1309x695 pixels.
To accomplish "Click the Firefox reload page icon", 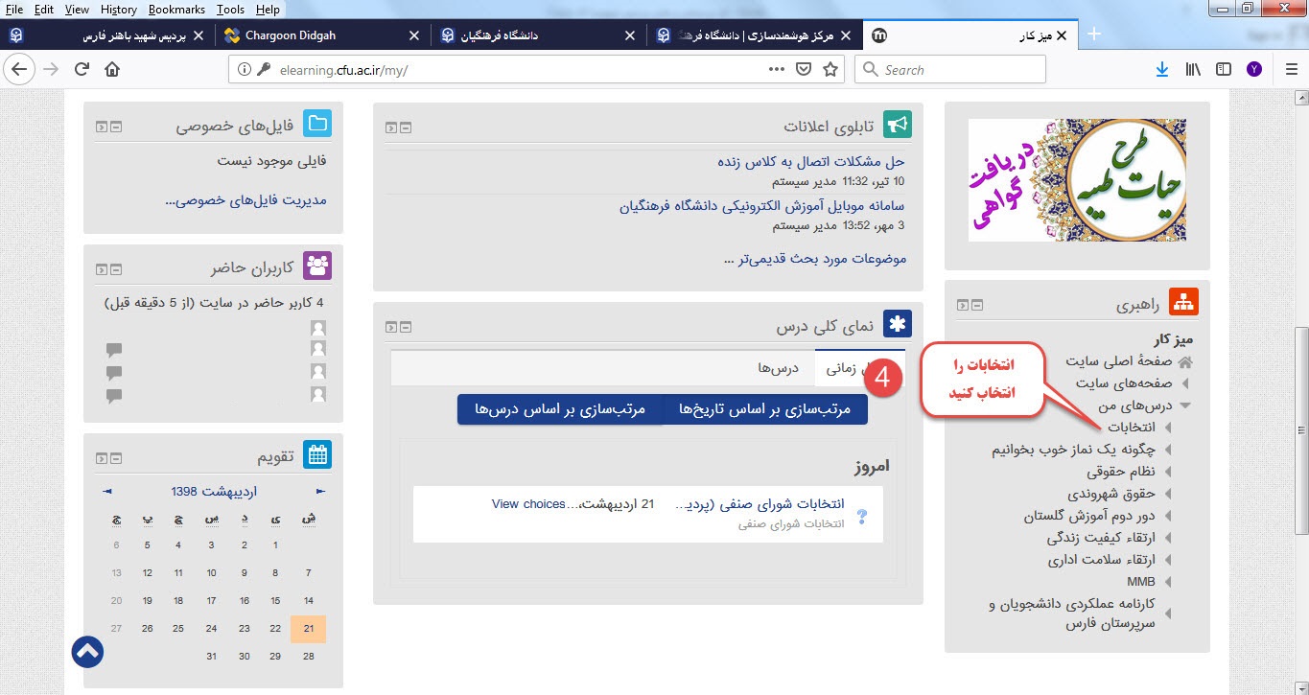I will click(x=82, y=69).
